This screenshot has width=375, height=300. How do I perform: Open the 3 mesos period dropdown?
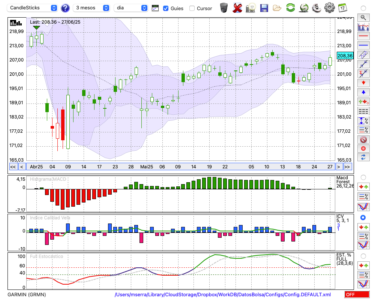coord(91,8)
